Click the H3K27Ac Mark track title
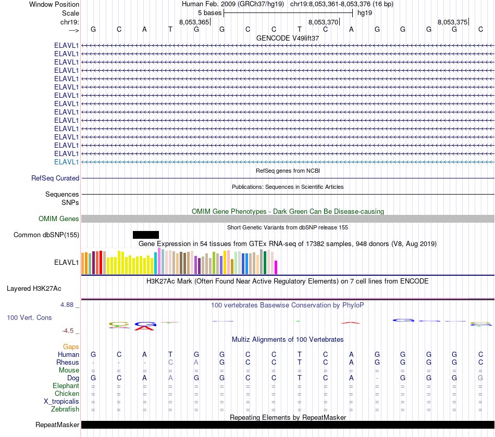Image resolution: width=495 pixels, height=437 pixels. click(x=288, y=281)
